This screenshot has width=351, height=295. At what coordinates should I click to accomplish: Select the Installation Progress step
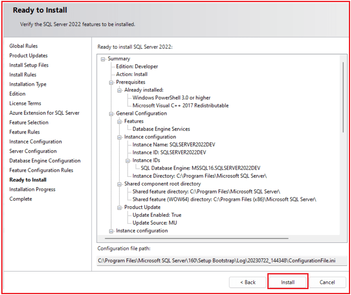tap(32, 190)
